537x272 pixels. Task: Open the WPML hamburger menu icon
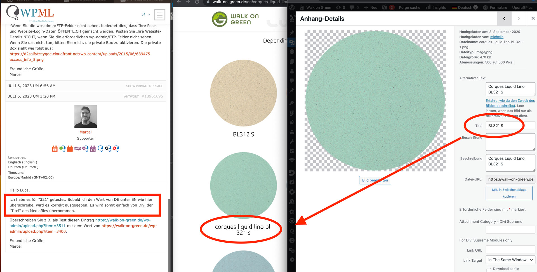point(159,15)
